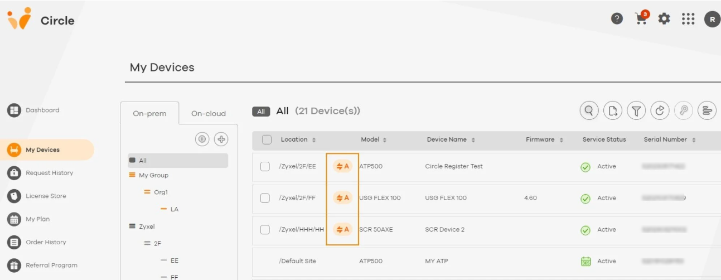Select Zyxel in the group tree
Screen dimensions: 721x280
[x=147, y=226]
